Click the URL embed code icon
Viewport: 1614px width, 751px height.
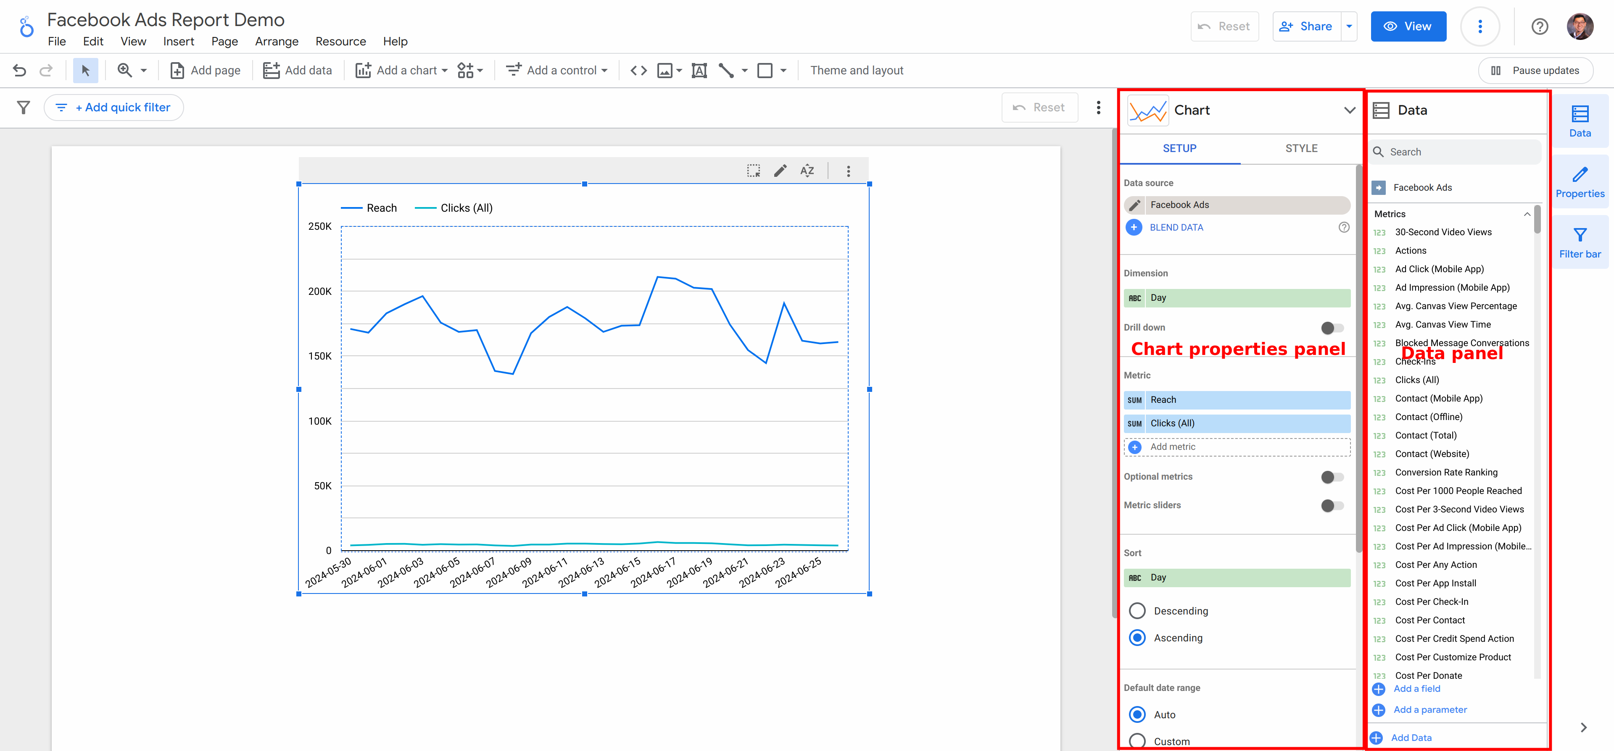click(638, 70)
